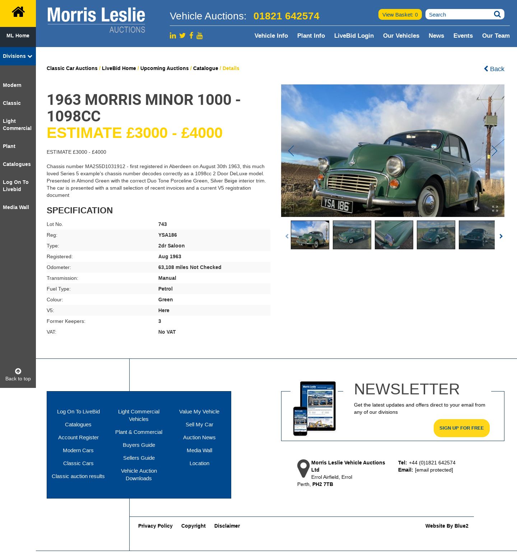Open the Our Vehicles menu

(401, 36)
